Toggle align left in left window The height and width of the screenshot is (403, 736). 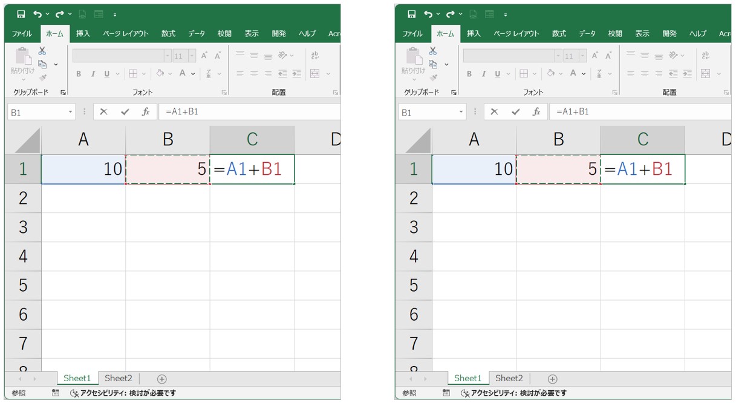click(x=240, y=74)
